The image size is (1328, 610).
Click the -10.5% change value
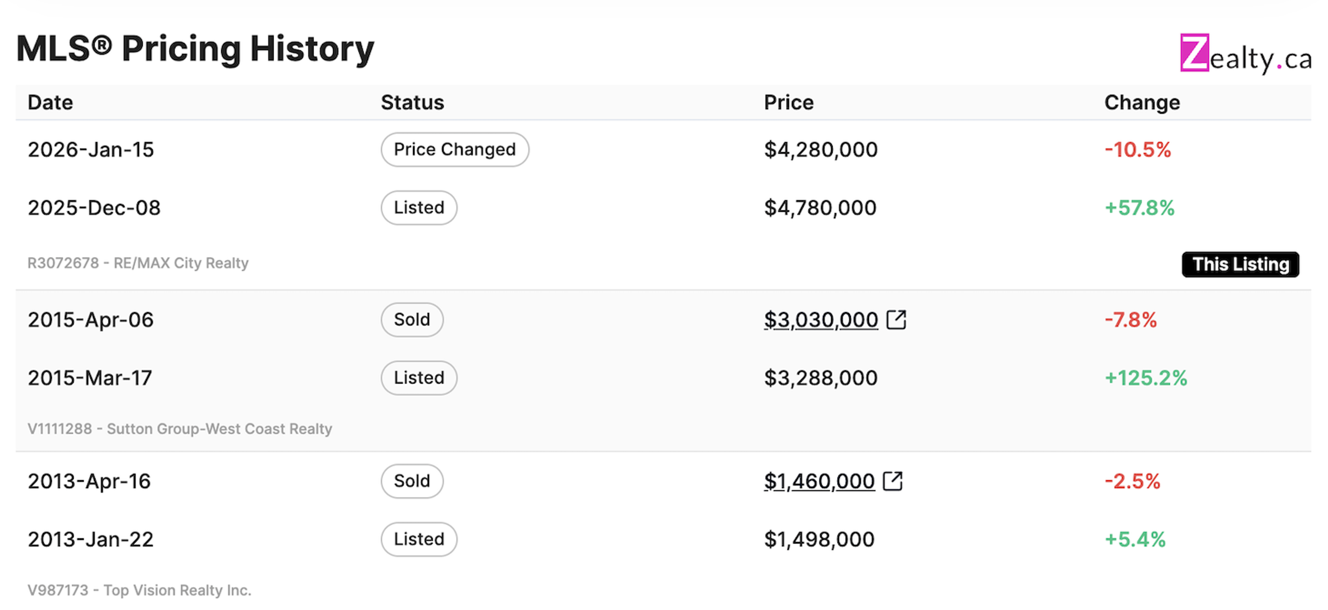(x=1138, y=149)
